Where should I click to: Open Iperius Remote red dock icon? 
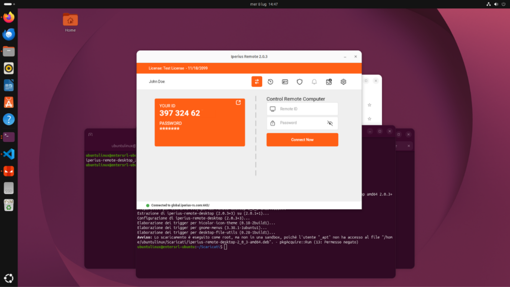pos(9,171)
